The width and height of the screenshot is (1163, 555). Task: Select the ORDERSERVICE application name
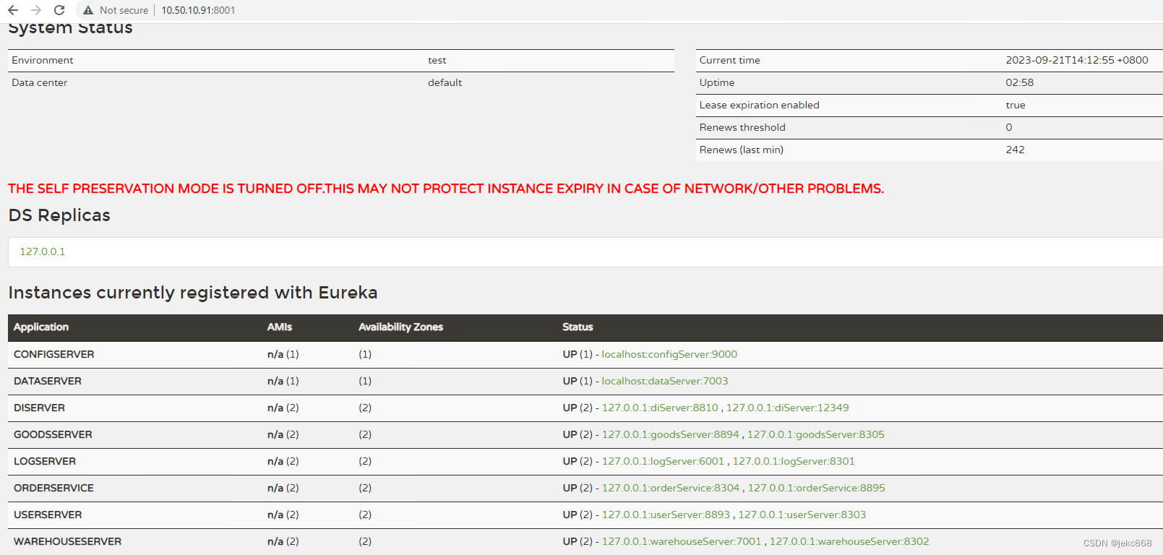[53, 488]
